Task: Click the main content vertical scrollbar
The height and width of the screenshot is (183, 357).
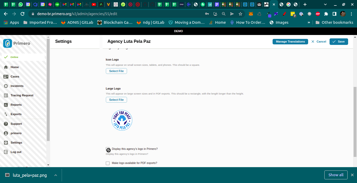Action: click(355, 121)
